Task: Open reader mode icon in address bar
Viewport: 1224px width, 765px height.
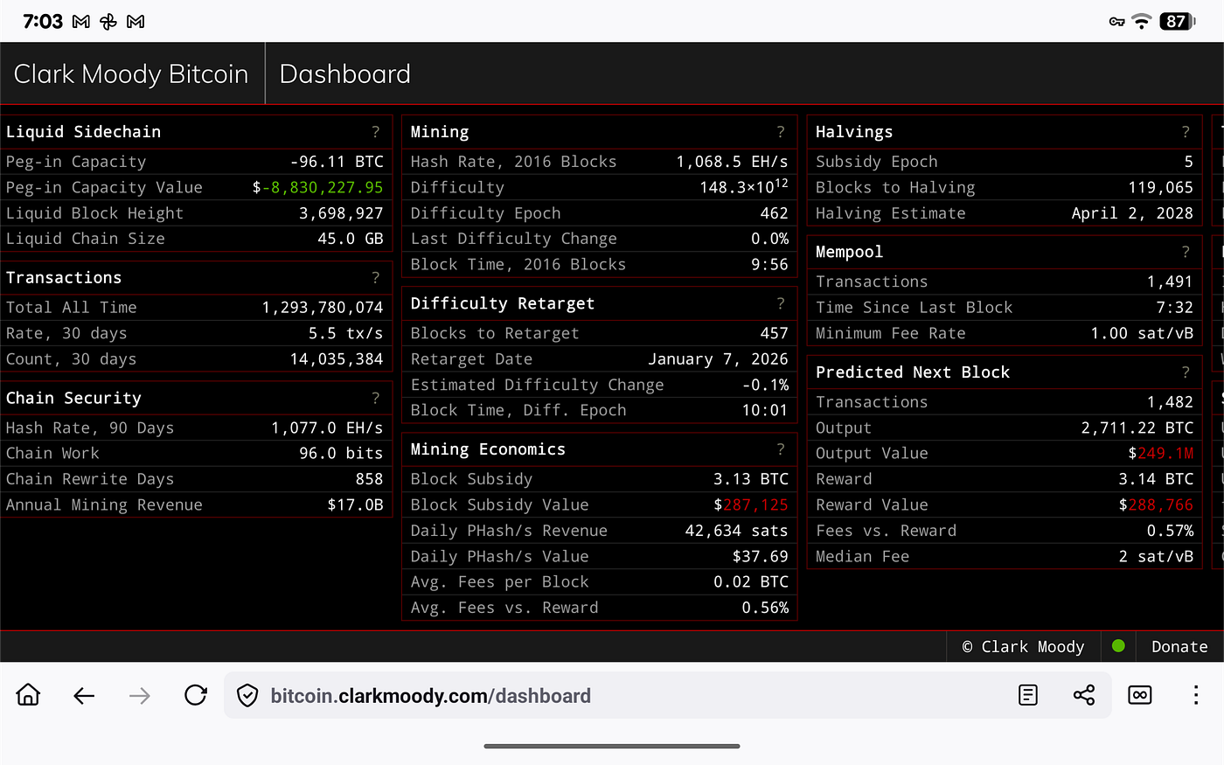Action: pyautogui.click(x=1028, y=695)
